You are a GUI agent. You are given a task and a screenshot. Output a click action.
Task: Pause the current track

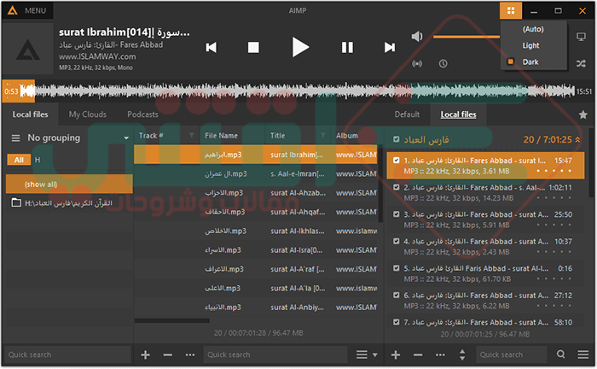click(x=347, y=48)
